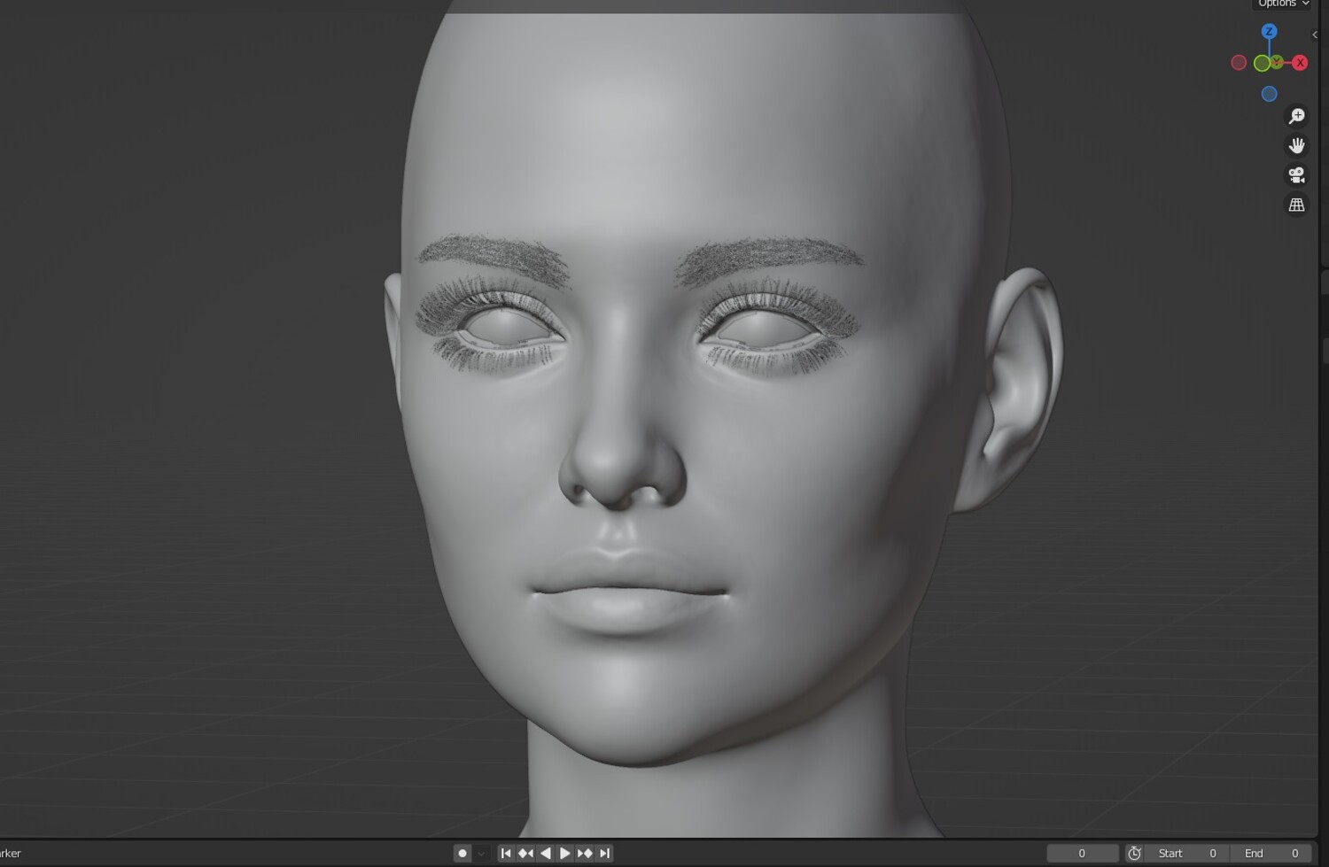This screenshot has height=867, width=1329.
Task: Switch perspective/orthographic with the grid icon
Action: click(x=1296, y=205)
